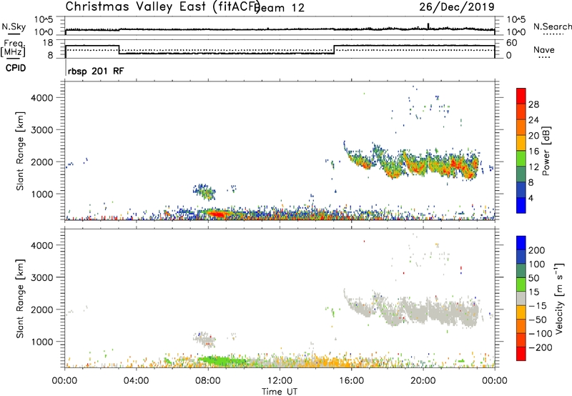Click the '18' frequency axis tick label

[x=47, y=43]
